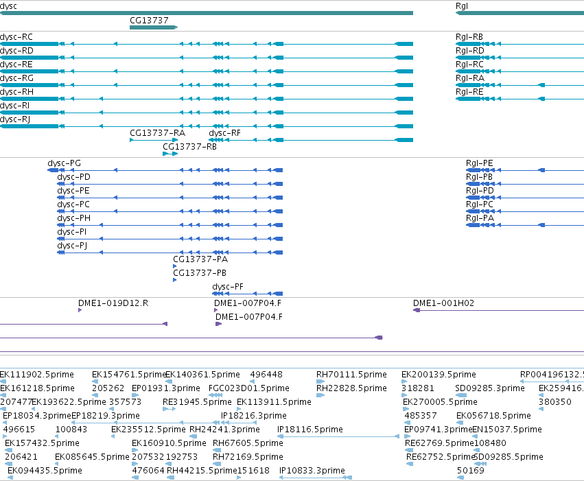Click the dysc-PC protein label
This screenshot has width=584, height=481.
73,204
